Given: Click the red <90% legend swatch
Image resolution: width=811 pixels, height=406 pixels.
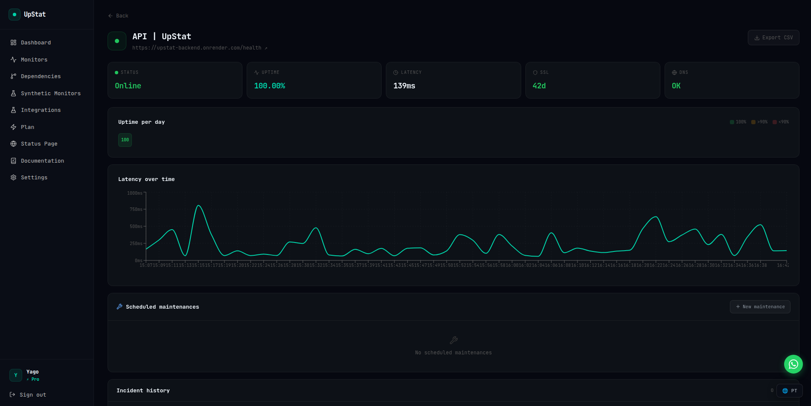Looking at the screenshot, I should pos(775,122).
